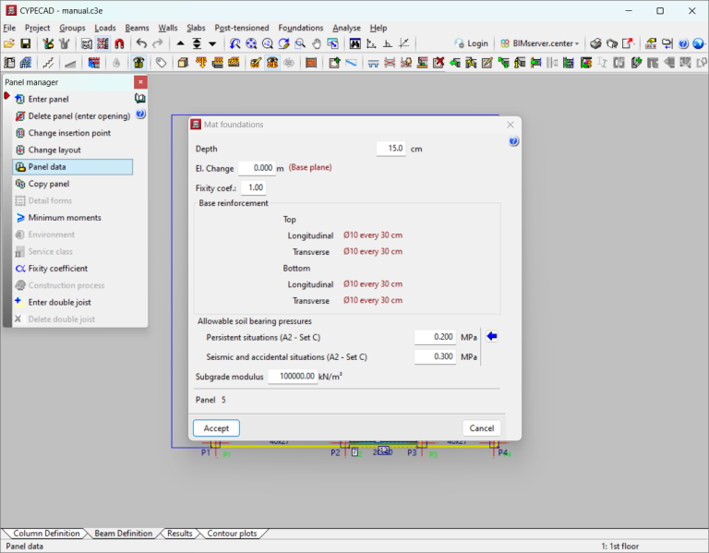Click the up arrow to go up a floor

pyautogui.click(x=180, y=43)
